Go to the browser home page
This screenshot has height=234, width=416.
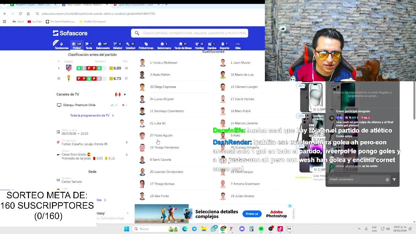[28, 14]
